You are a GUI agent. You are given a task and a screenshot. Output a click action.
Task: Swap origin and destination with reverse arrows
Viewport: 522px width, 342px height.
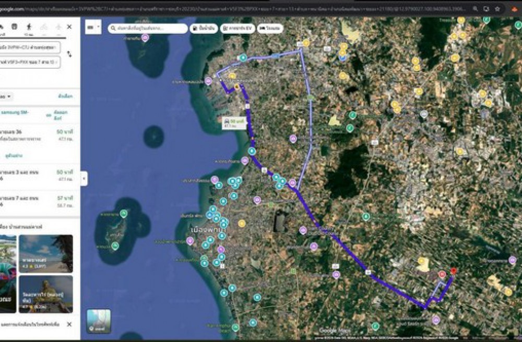coord(69,54)
